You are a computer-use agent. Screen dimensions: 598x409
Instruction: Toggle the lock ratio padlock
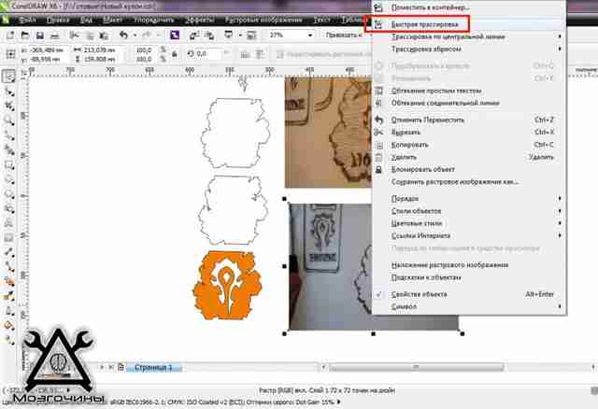click(x=175, y=54)
